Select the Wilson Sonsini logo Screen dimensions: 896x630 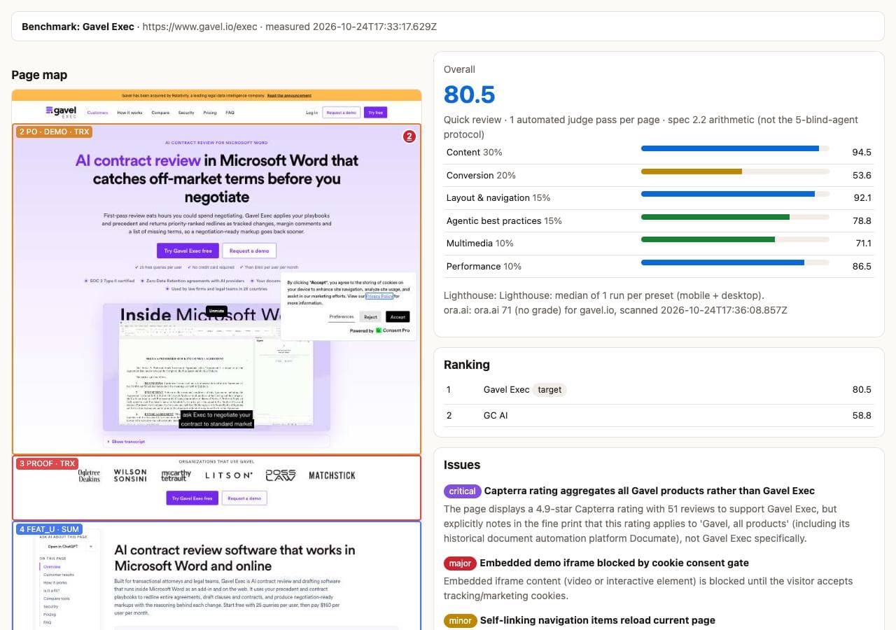tap(130, 475)
